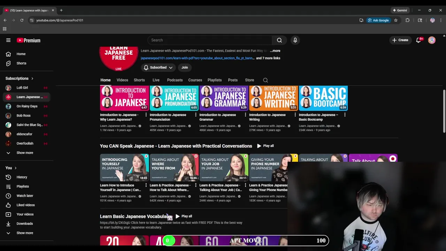Click the Join membership button

point(185,68)
